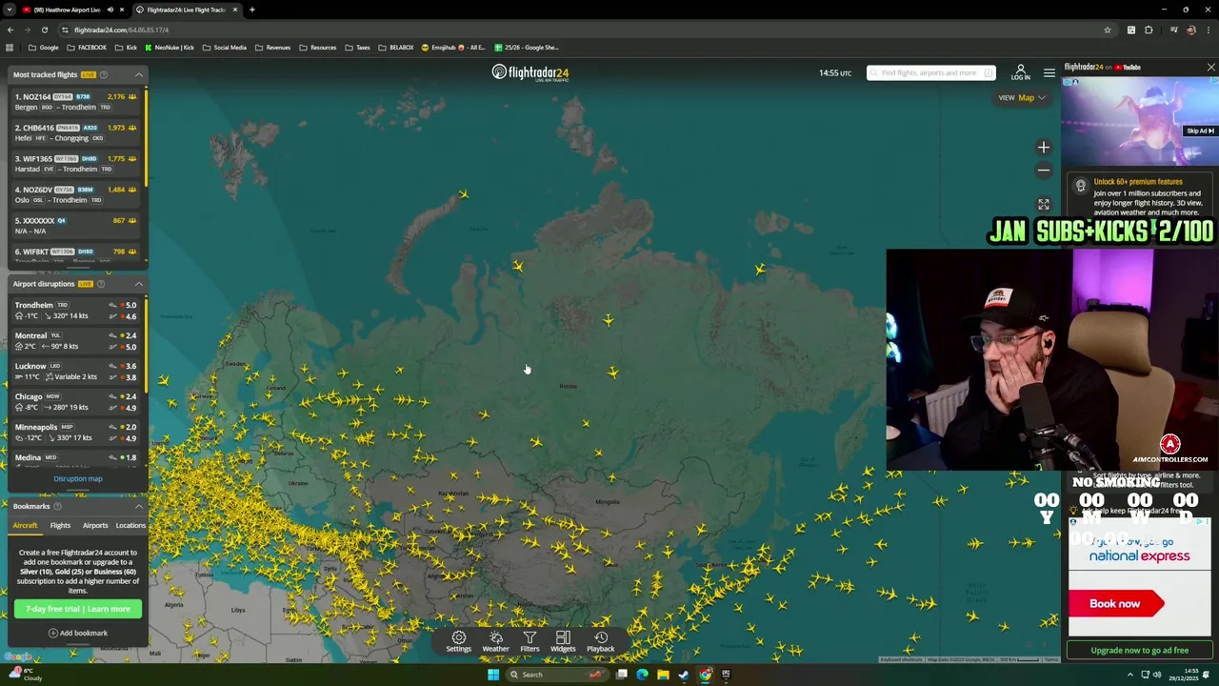Open the Revenues bookmarks folder

(x=272, y=48)
